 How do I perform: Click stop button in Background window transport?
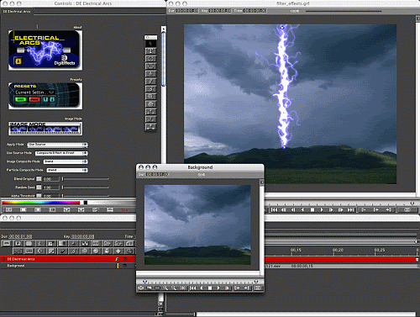click(x=210, y=288)
